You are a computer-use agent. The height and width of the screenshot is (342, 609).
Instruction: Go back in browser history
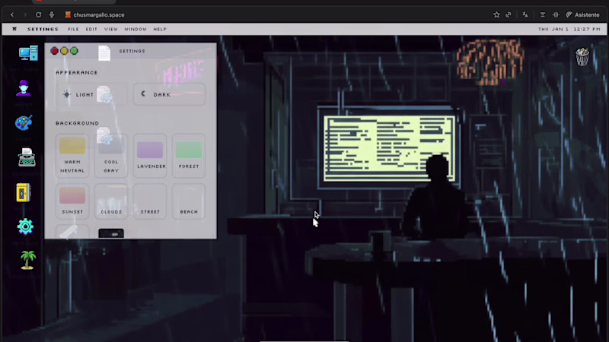pos(12,14)
